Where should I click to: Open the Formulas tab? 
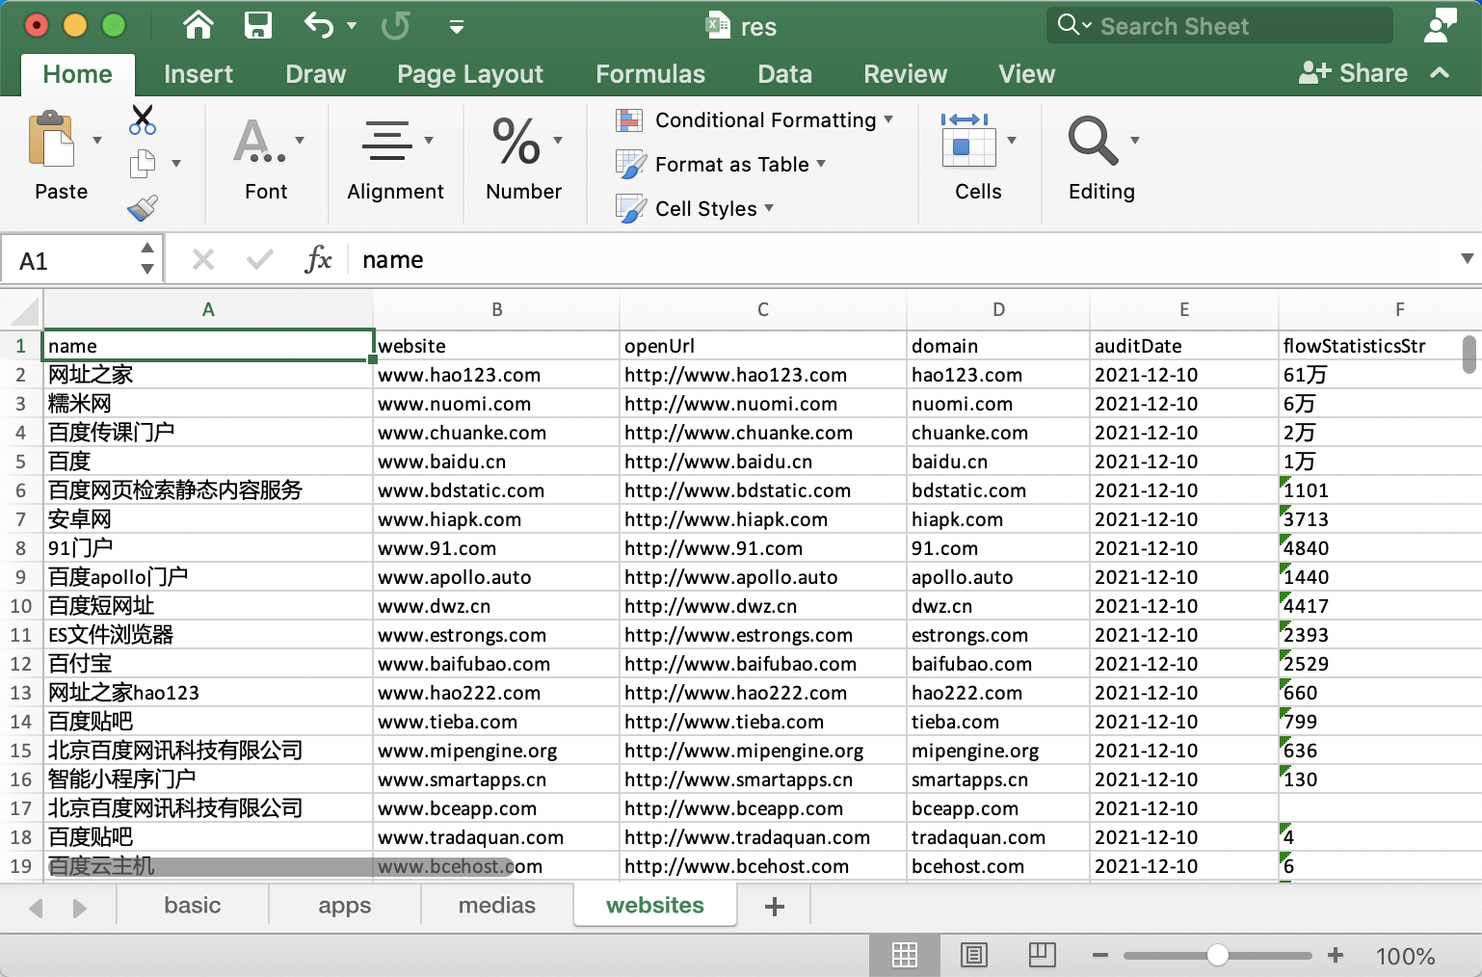[650, 74]
